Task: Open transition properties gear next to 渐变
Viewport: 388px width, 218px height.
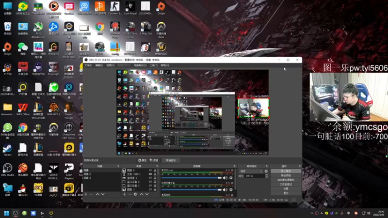Action: coord(266,171)
